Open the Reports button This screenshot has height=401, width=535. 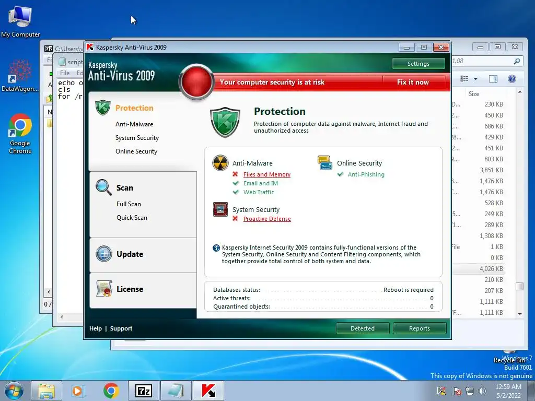[420, 328]
